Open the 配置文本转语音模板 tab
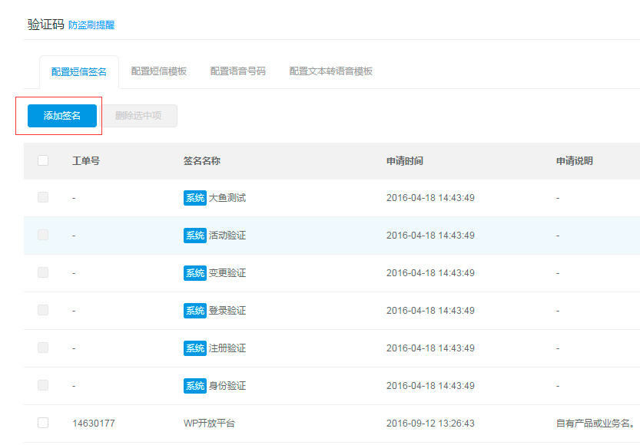The width and height of the screenshot is (640, 445). pos(331,71)
